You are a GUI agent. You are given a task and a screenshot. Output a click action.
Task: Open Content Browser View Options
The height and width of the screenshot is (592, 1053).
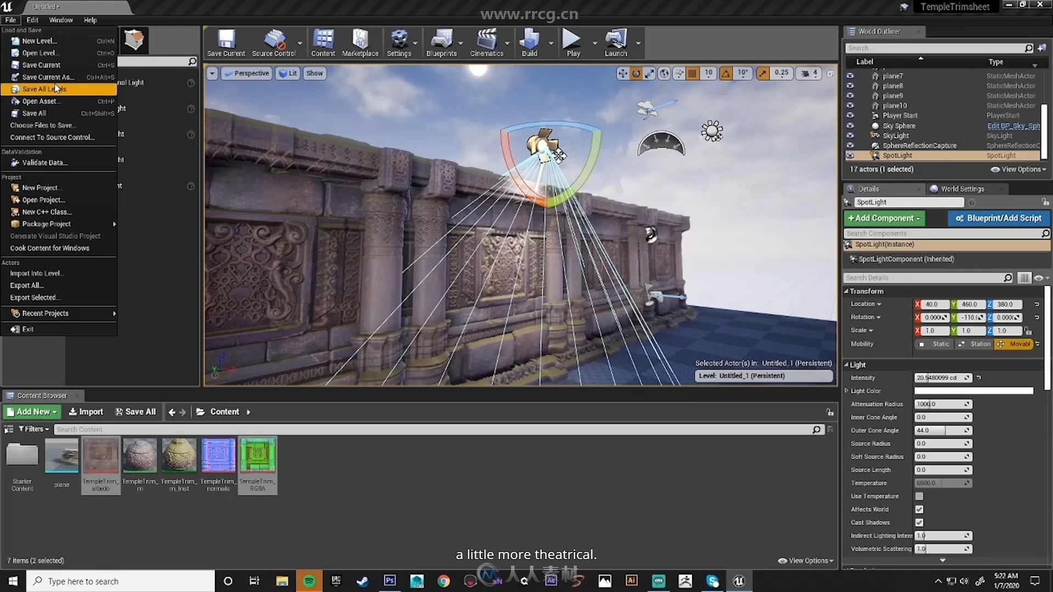coord(806,561)
